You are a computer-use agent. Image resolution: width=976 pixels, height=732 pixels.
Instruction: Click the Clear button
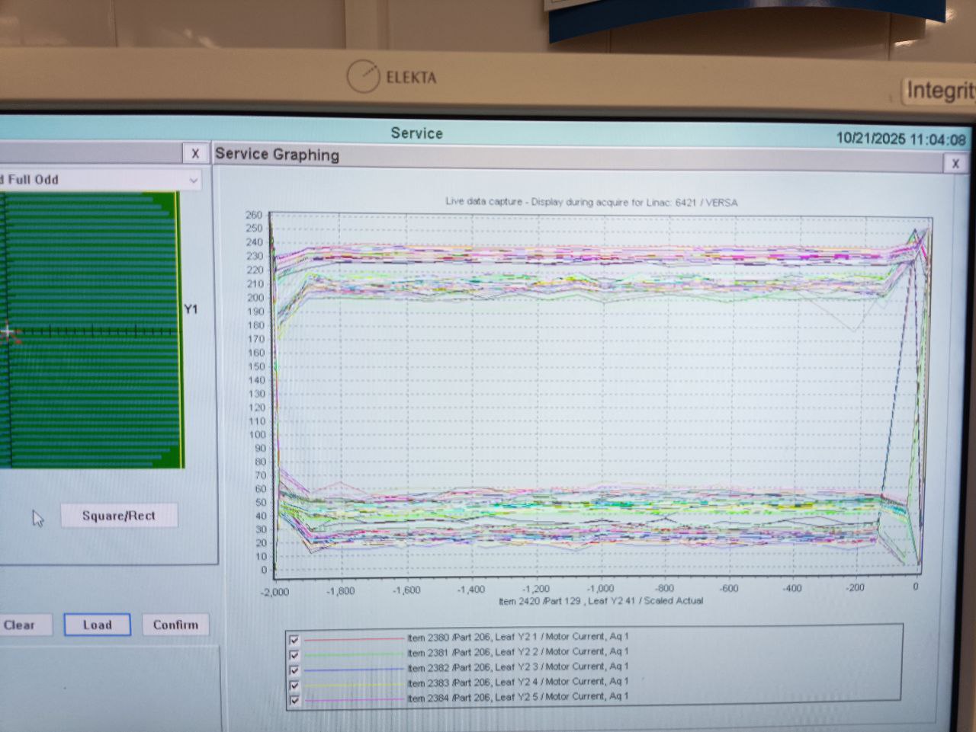(x=21, y=625)
